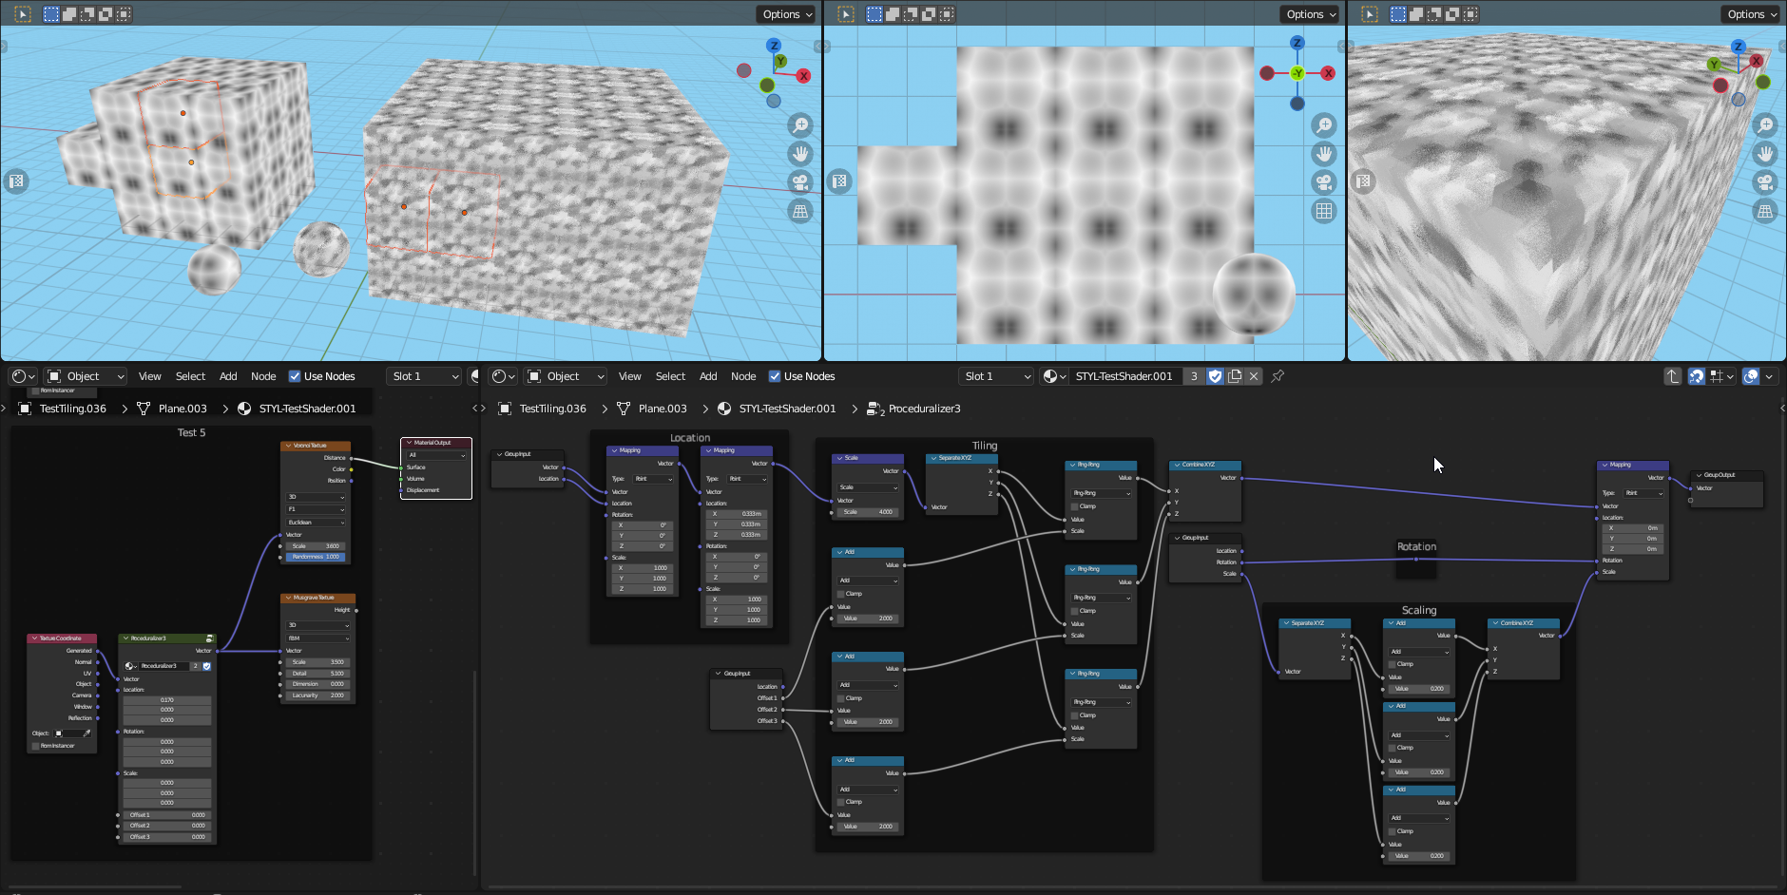The width and height of the screenshot is (1787, 895).
Task: Click zoom icon in middle viewport
Action: click(1324, 125)
